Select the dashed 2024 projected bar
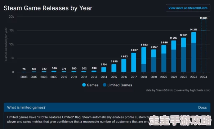The width and height of the screenshot is (214, 129). click(x=204, y=46)
